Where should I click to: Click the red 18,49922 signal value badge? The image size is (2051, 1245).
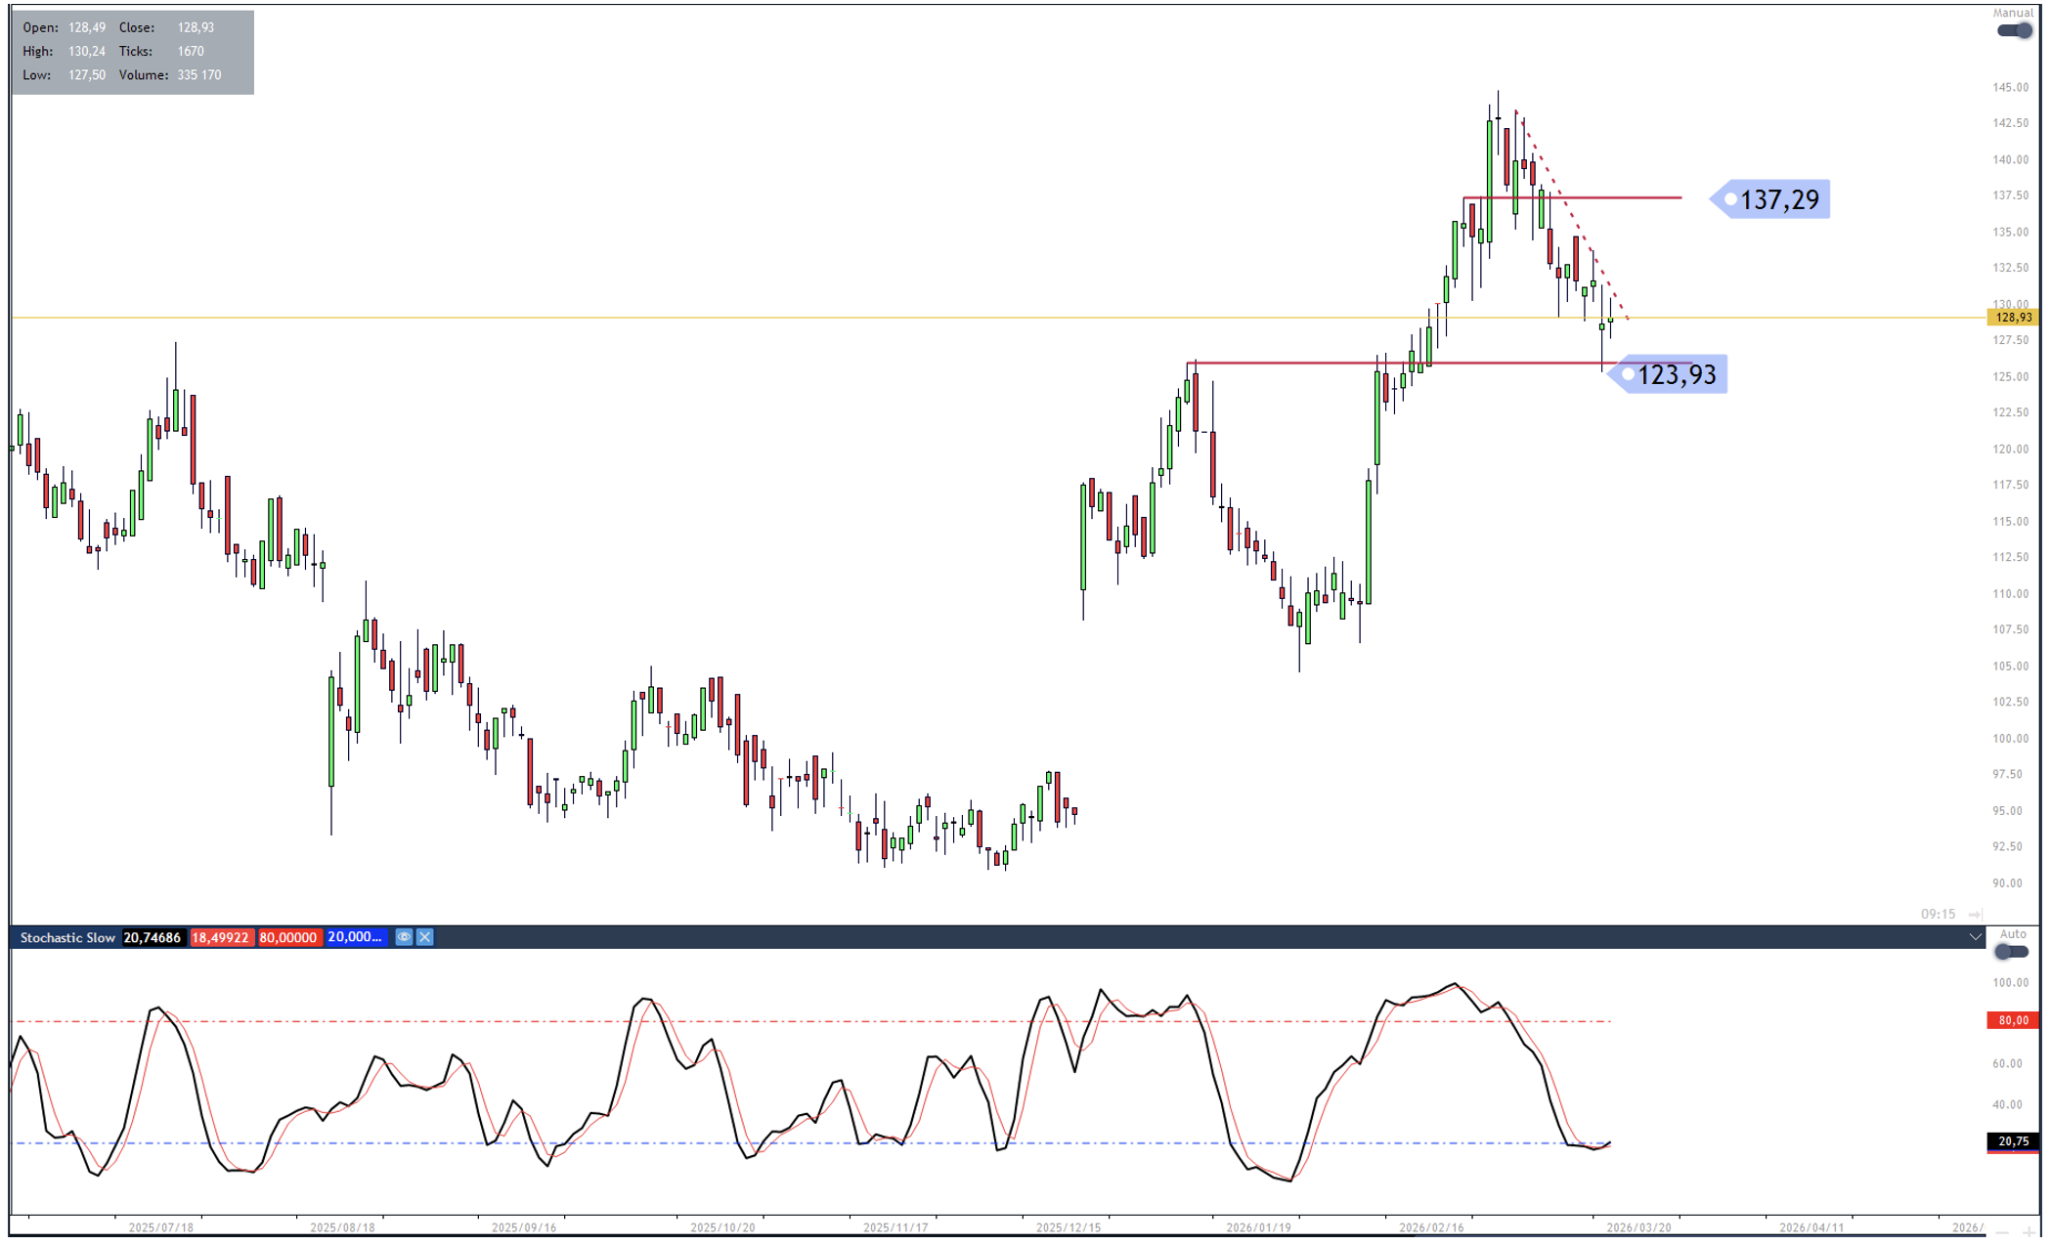(221, 937)
